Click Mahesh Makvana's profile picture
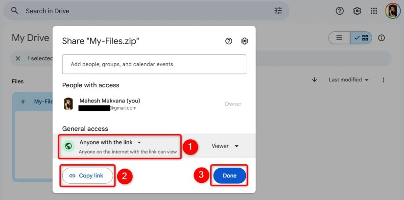404x200 pixels. [x=68, y=104]
